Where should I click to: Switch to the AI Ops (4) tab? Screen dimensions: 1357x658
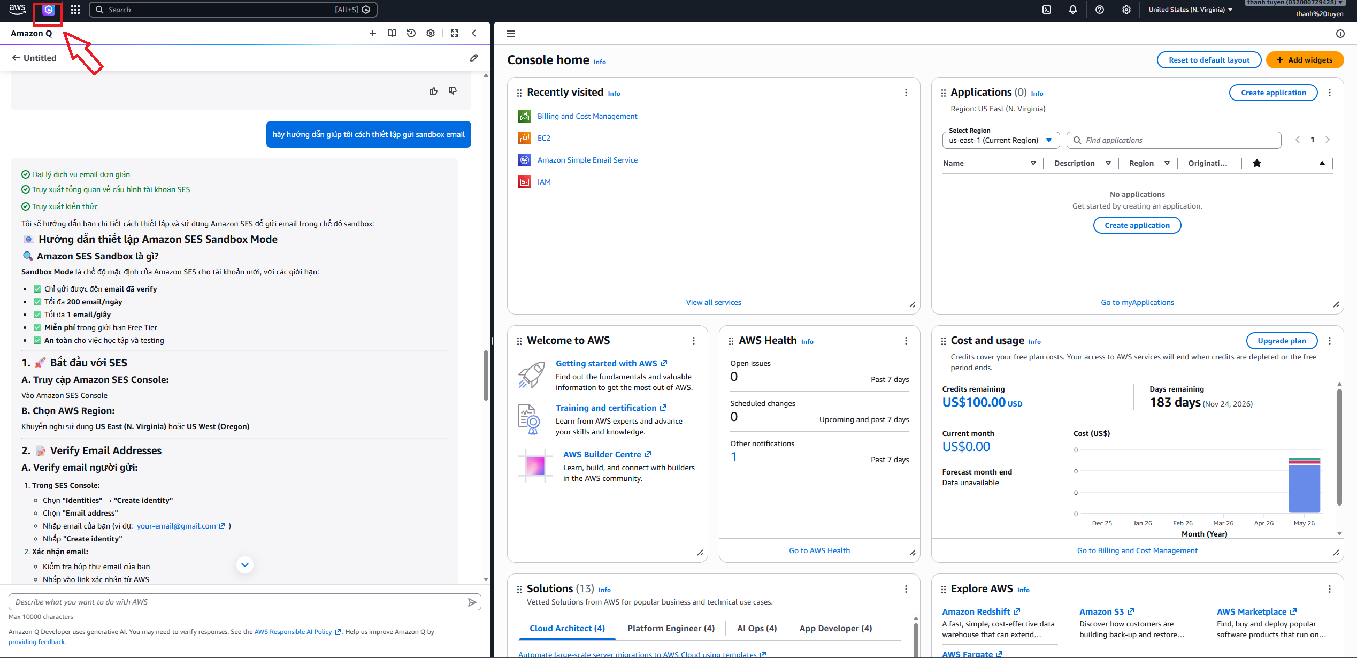coord(757,628)
